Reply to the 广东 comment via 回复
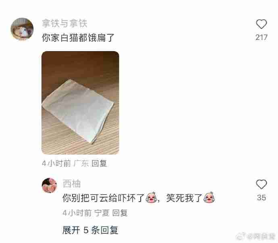This screenshot has height=243, width=278. (99, 163)
